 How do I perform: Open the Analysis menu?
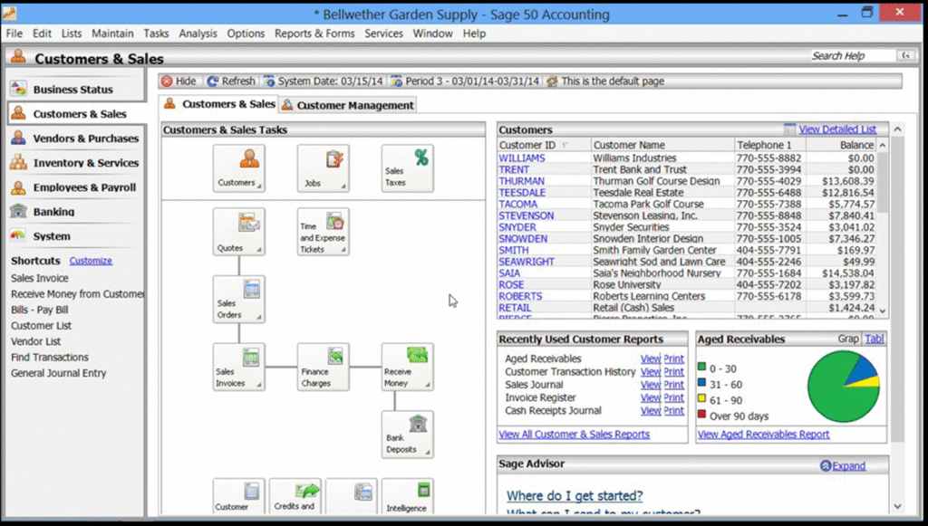pyautogui.click(x=198, y=33)
